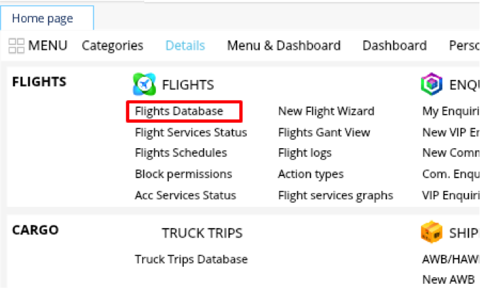Go to the Dashboard menu item
This screenshot has width=480, height=288.
(x=395, y=46)
